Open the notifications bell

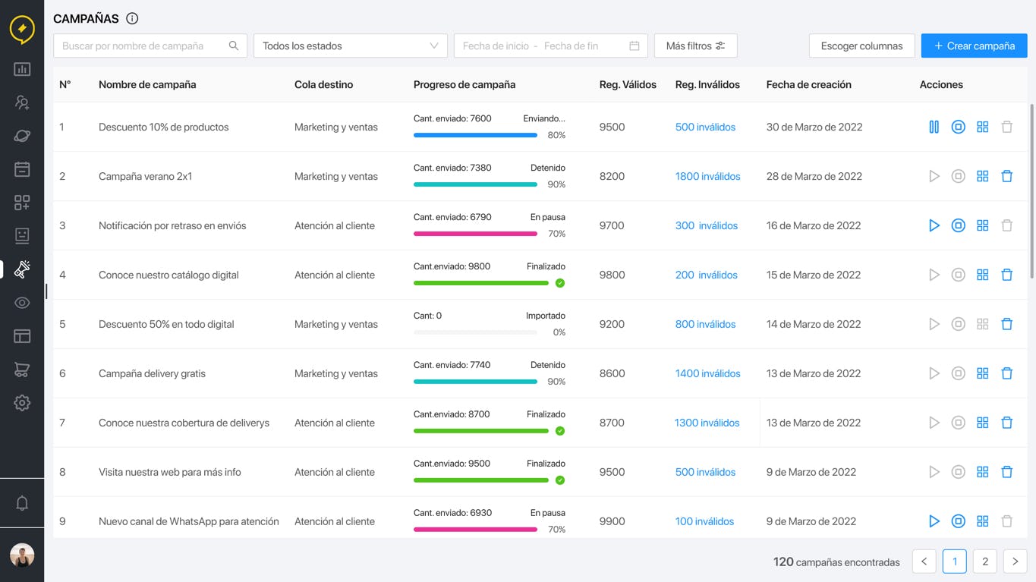[x=22, y=502]
